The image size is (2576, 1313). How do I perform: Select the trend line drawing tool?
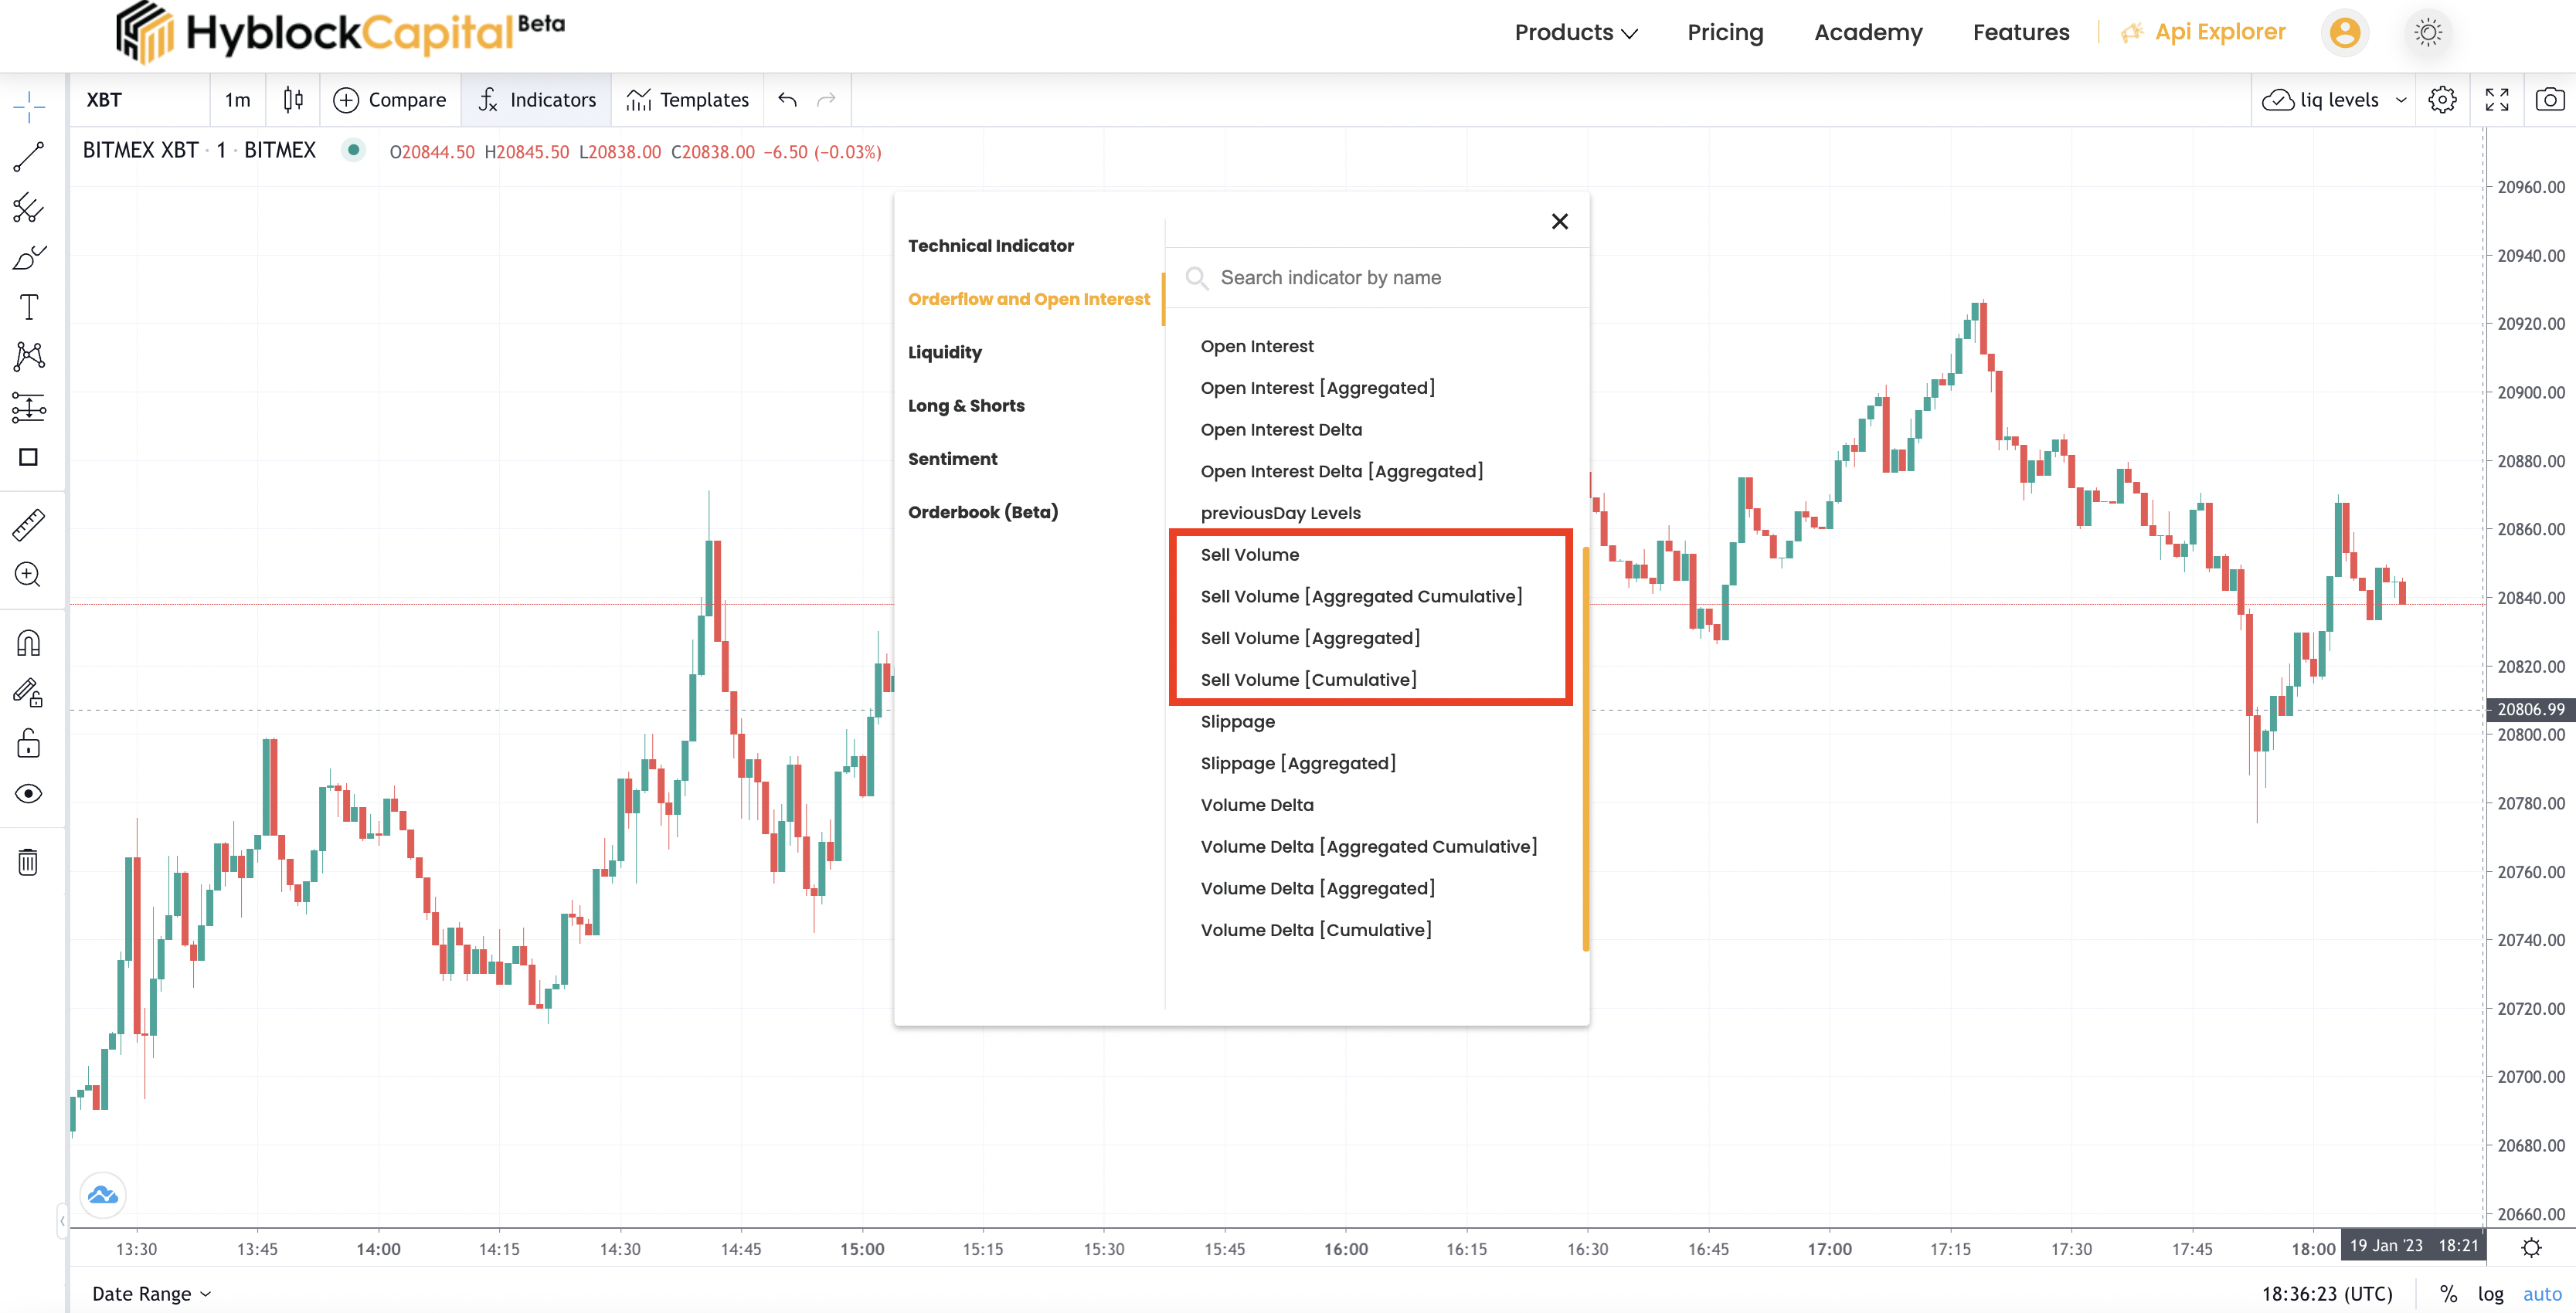pos(28,156)
